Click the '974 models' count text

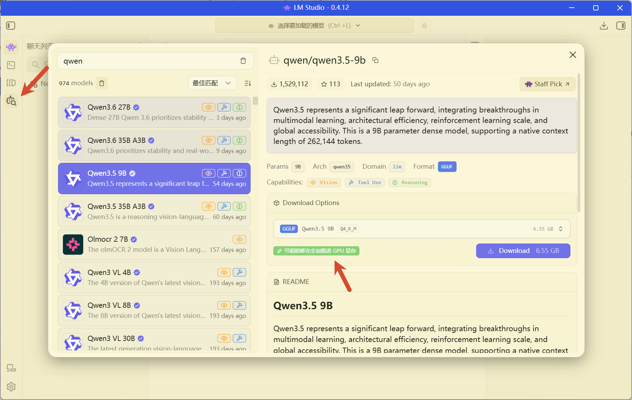point(76,83)
